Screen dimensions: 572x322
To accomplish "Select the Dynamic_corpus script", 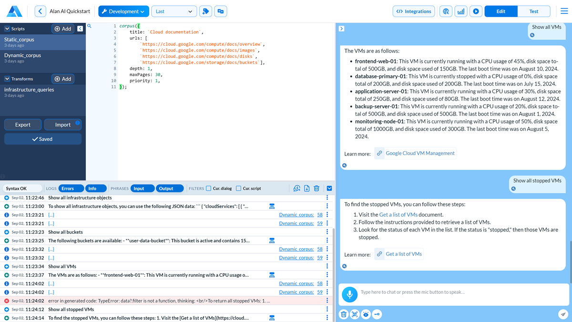I will coord(22,55).
